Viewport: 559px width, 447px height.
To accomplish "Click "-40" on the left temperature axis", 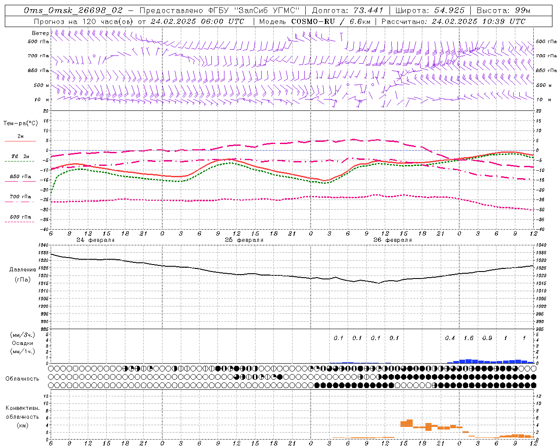I will pyautogui.click(x=44, y=229).
